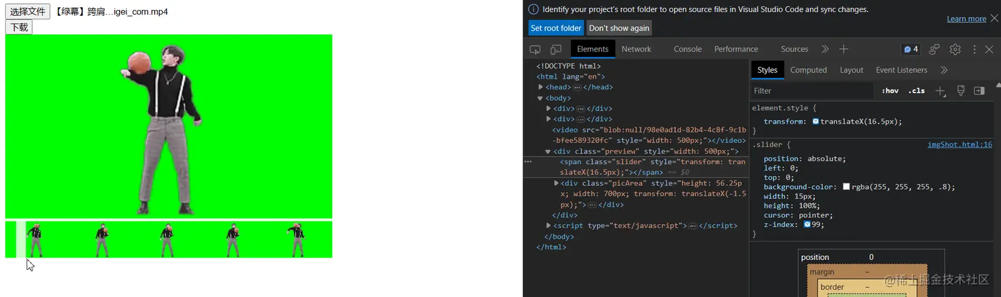Open background-color rgba swatch picker
This screenshot has width=1001, height=297.
[x=846, y=187]
